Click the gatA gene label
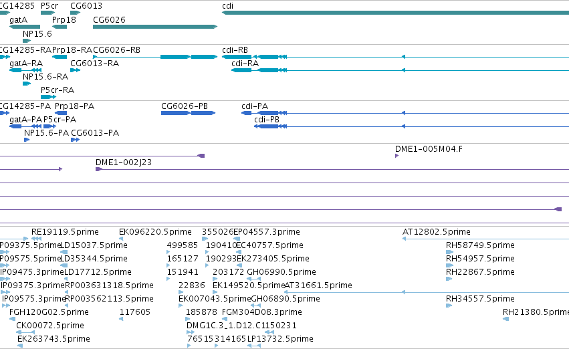This screenshot has height=349, width=569. tap(19, 20)
